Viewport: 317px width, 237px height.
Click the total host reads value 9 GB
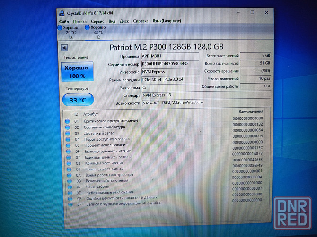tap(255, 55)
